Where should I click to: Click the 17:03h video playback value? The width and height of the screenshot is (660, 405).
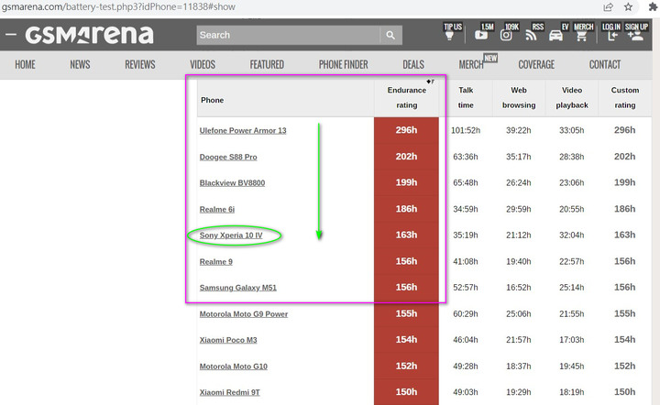572,340
